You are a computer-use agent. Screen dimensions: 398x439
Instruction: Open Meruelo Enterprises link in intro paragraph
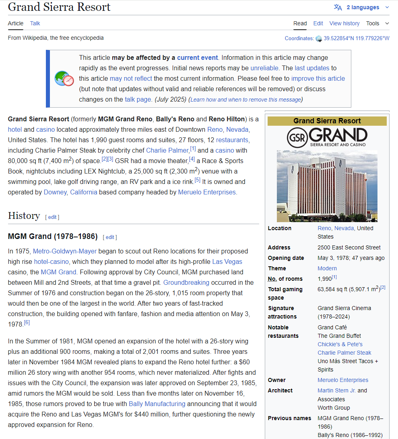click(207, 192)
